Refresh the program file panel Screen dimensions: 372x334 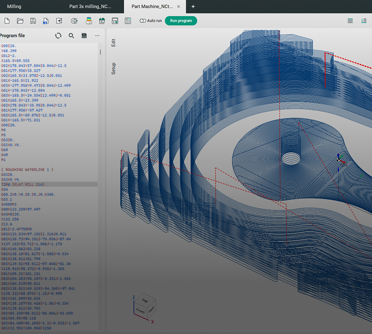[x=58, y=36]
